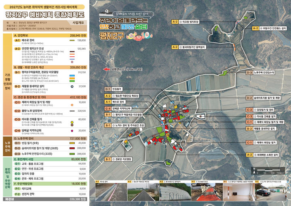
Task: Click the yellow circle legend for 미사용 건축물 철거
Action: point(72,122)
